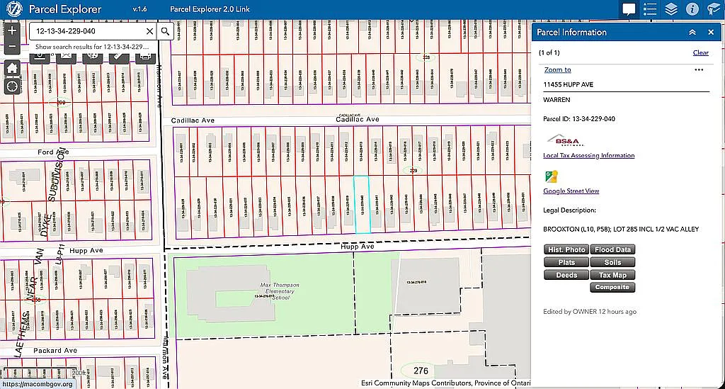Open Local Tax Assessing Information link
The width and height of the screenshot is (725, 389).
point(588,155)
